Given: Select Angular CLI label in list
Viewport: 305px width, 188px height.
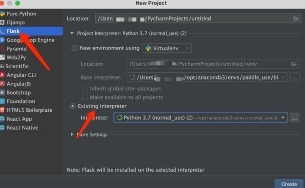Looking at the screenshot, I should pyautogui.click(x=21, y=75).
